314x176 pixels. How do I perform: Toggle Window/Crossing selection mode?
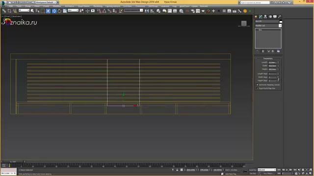click(x=48, y=11)
